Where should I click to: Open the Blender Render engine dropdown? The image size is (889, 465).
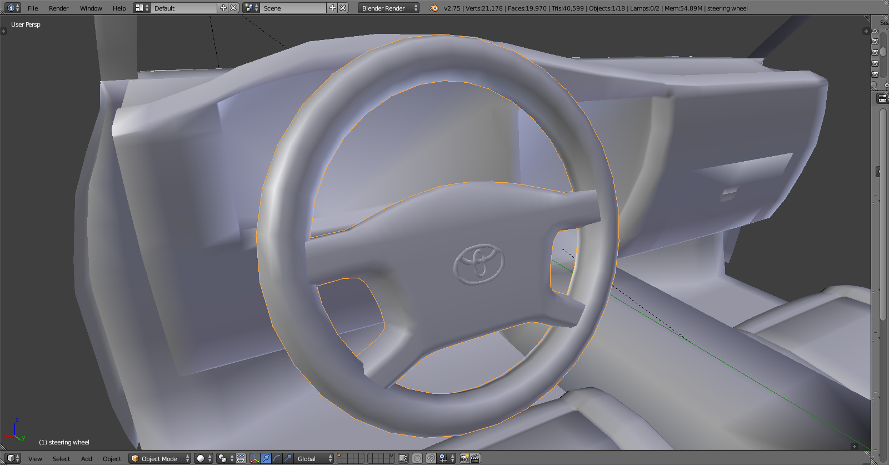(x=388, y=8)
